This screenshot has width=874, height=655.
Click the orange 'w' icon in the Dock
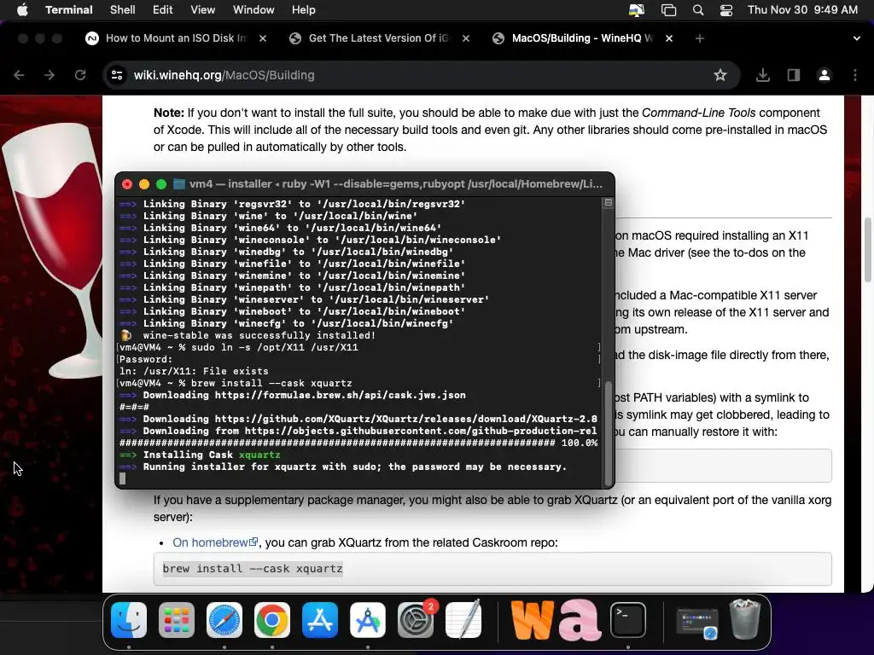click(x=533, y=619)
